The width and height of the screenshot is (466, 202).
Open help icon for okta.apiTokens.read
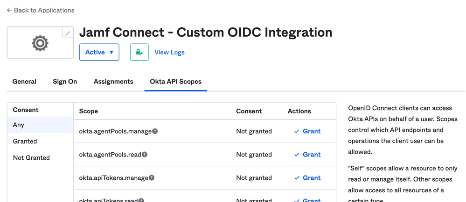141,200
